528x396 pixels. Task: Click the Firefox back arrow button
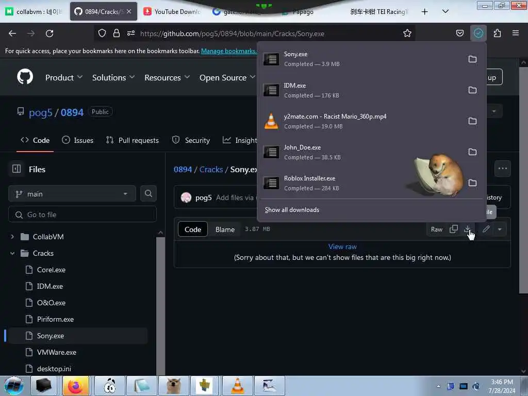click(x=12, y=34)
